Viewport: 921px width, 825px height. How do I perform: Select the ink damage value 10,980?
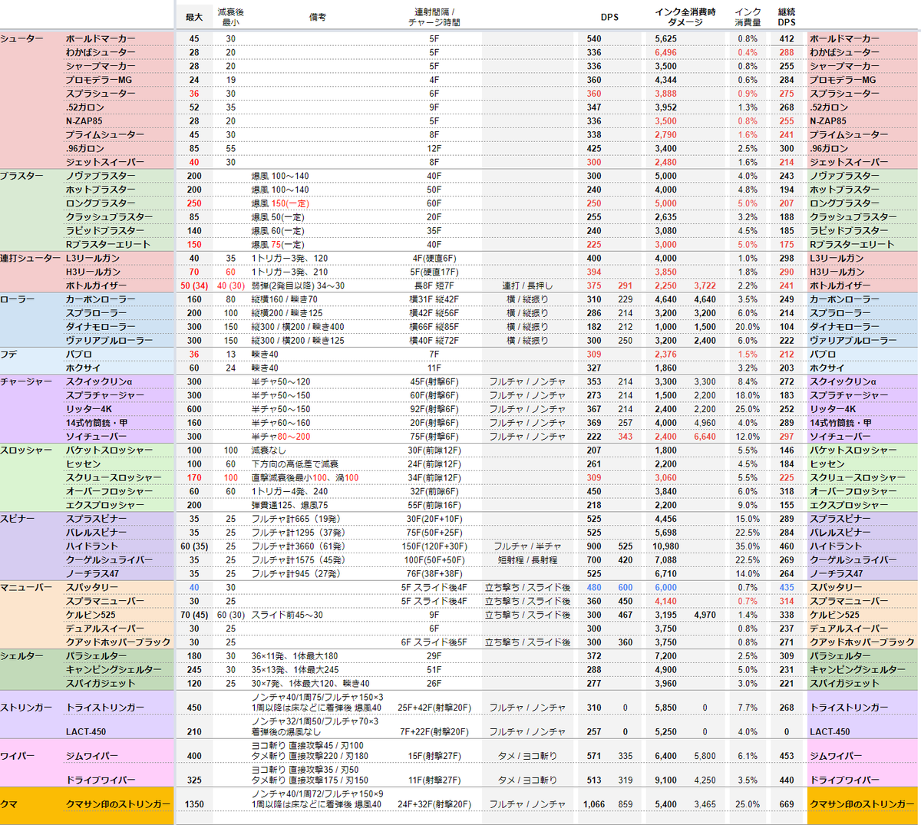point(666,546)
